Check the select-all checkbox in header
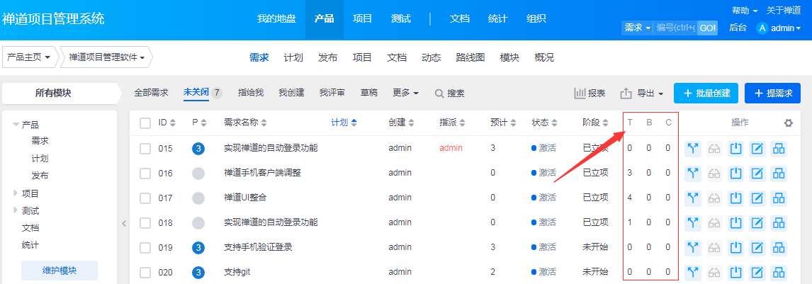The height and width of the screenshot is (284, 812). coord(145,123)
